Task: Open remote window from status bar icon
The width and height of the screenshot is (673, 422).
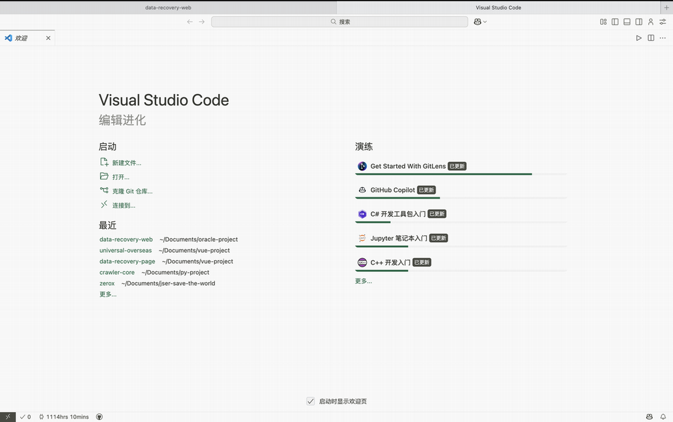Action: [x=8, y=417]
